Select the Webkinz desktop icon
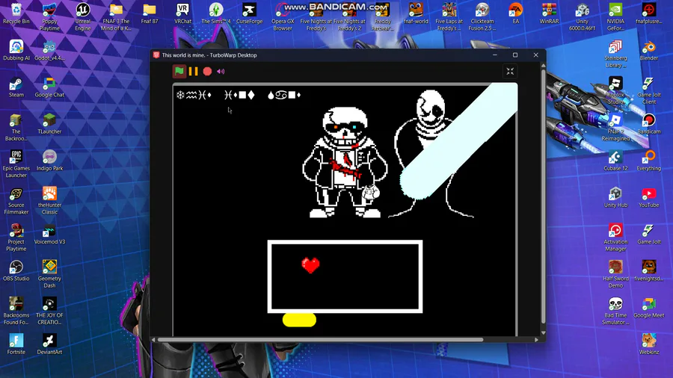This screenshot has height=378, width=673. (x=649, y=344)
